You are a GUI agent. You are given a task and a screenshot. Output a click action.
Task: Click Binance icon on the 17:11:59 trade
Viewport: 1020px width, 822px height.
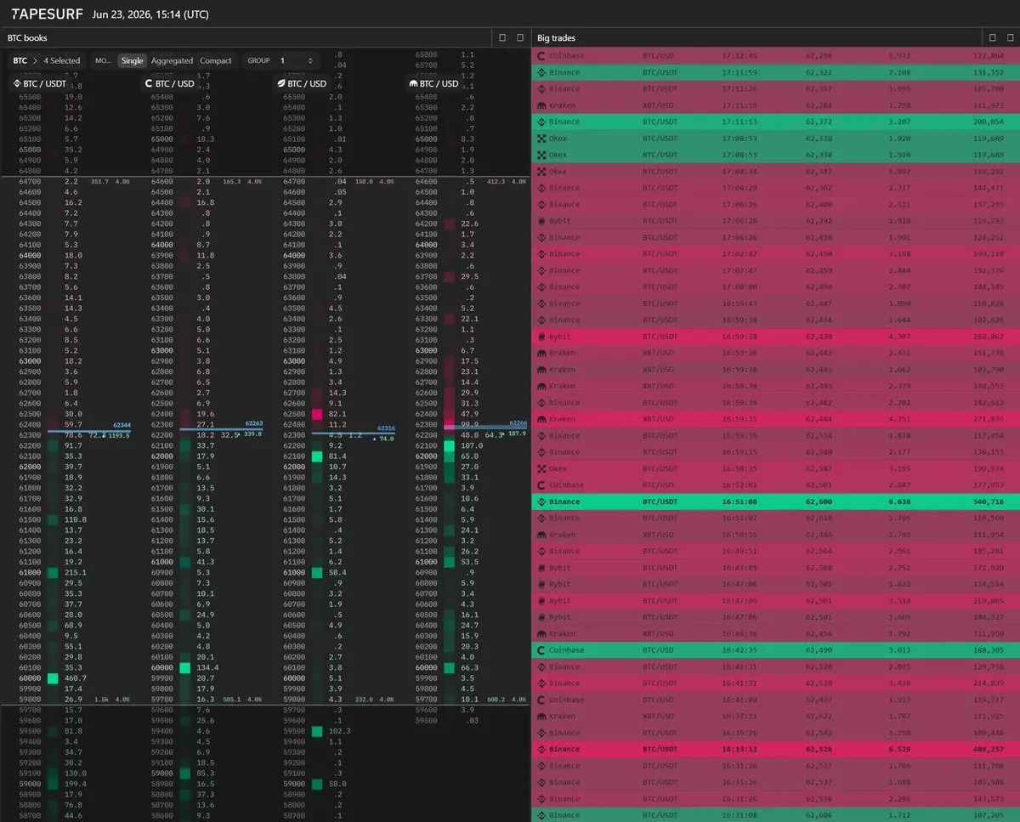click(x=541, y=72)
